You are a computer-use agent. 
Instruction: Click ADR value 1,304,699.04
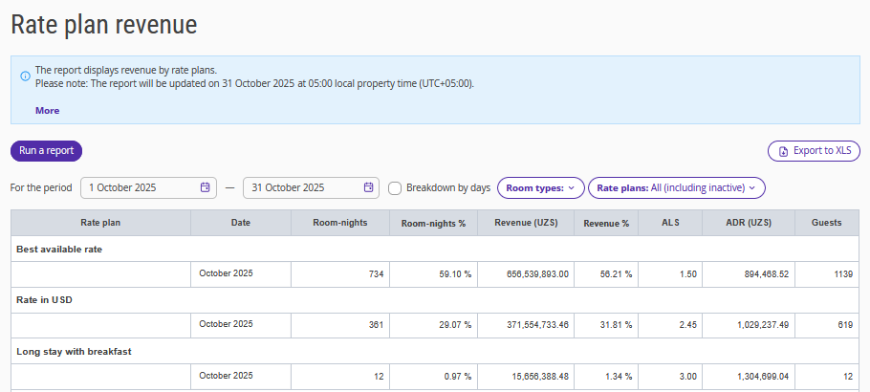point(763,377)
